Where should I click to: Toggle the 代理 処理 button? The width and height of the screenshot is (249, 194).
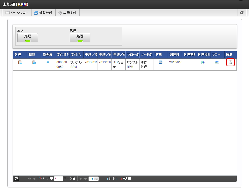(80, 38)
